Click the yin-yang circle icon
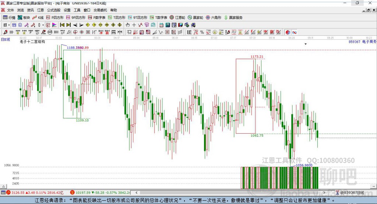Viewport: 377px width, 204px height. (x=288, y=32)
